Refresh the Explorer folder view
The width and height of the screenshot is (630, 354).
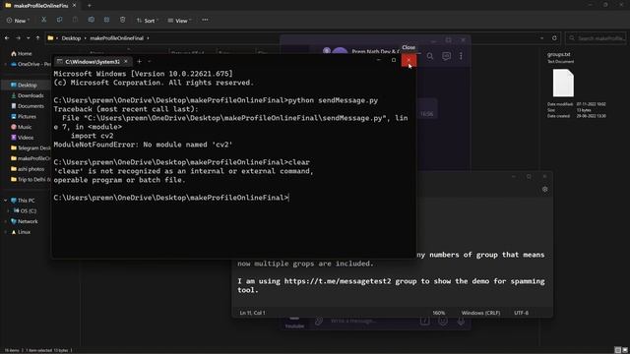(554, 38)
